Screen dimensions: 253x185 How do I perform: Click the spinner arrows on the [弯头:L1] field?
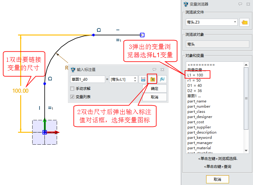(x=135, y=79)
